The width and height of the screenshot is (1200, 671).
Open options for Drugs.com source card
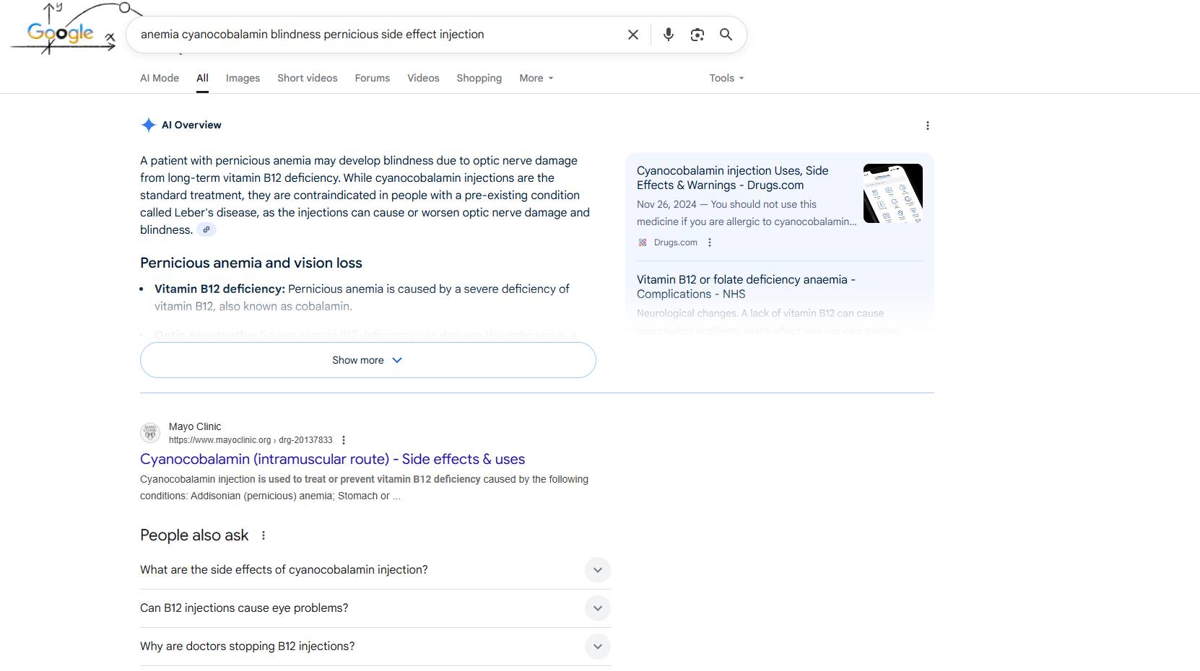[710, 242]
